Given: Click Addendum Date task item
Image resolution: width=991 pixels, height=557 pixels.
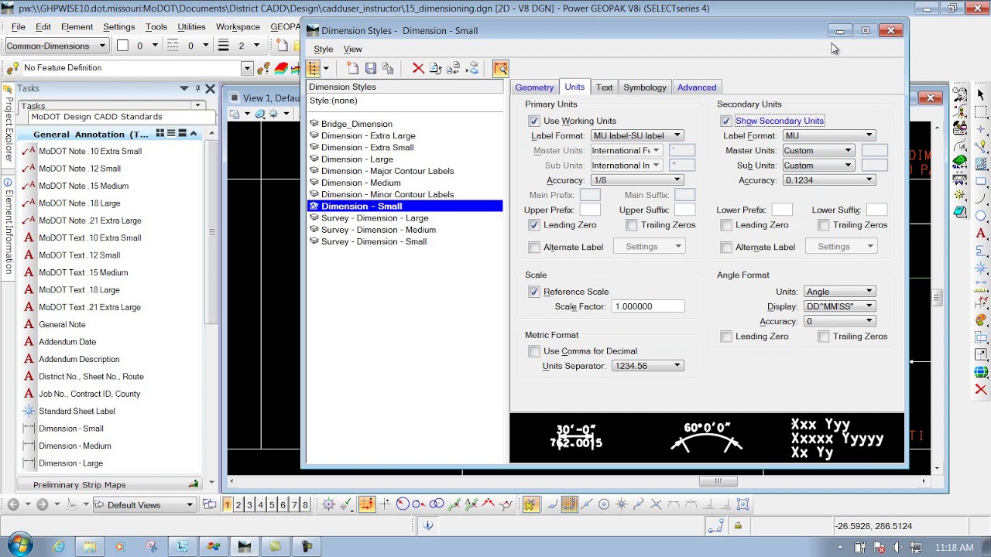Looking at the screenshot, I should click(x=67, y=342).
